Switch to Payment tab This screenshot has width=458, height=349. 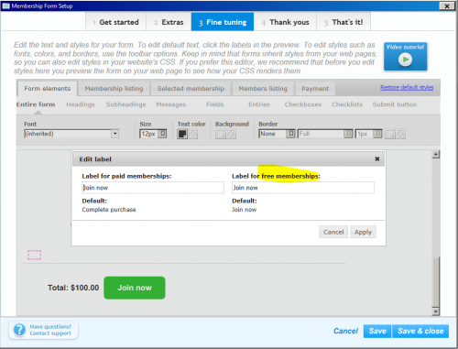(x=315, y=89)
